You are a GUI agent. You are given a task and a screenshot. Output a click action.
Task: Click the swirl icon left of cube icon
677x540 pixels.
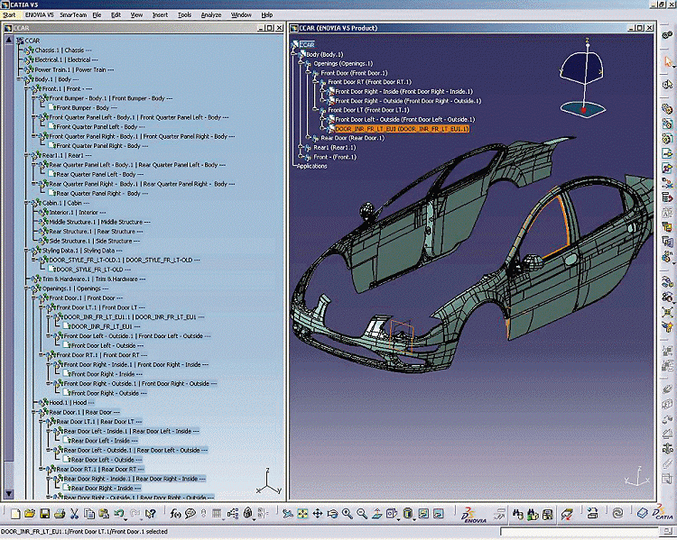tap(617, 513)
